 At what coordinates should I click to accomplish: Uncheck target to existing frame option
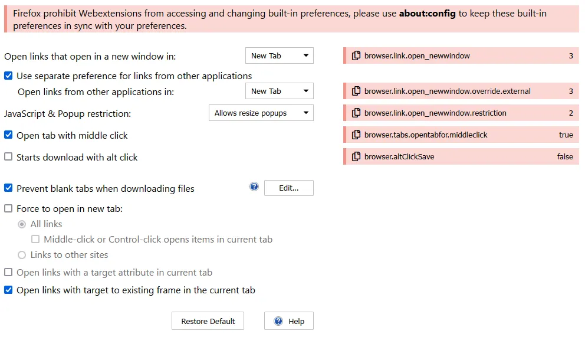(x=8, y=290)
